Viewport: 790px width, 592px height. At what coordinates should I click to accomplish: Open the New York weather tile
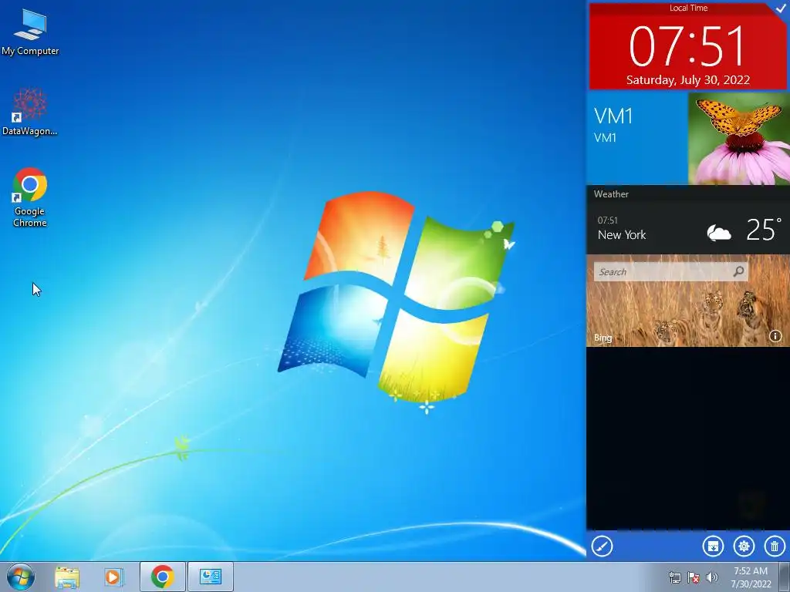(688, 229)
